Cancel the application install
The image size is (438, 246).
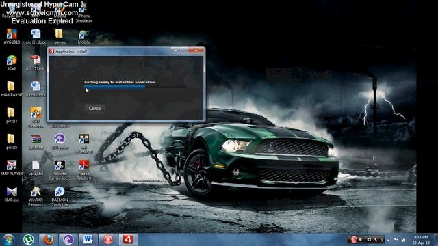pyautogui.click(x=95, y=108)
